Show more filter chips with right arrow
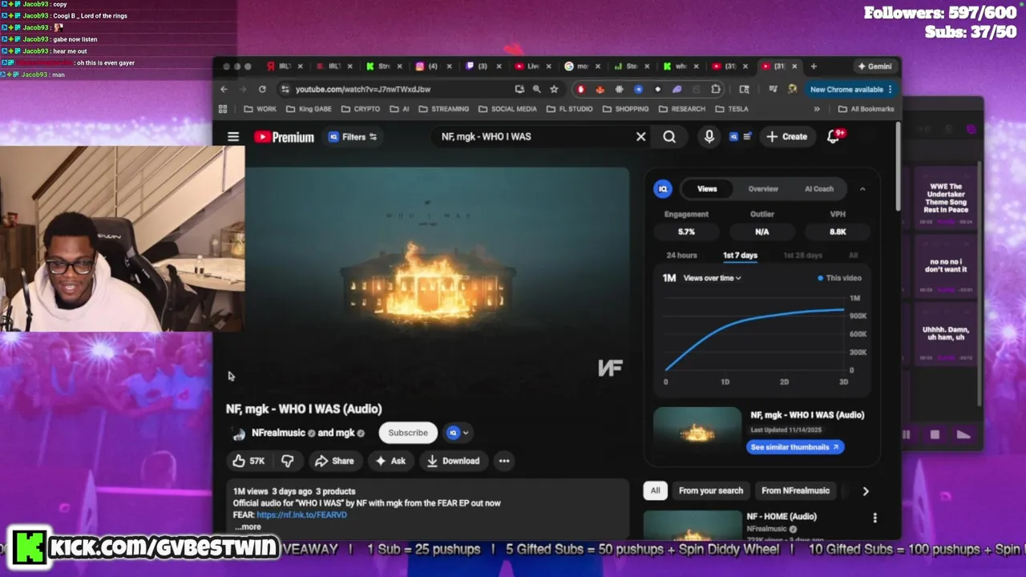Screen dimensions: 1026x577 point(865,490)
